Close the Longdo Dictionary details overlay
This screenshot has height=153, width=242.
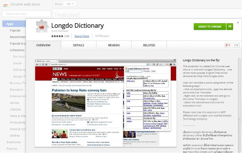(238, 23)
